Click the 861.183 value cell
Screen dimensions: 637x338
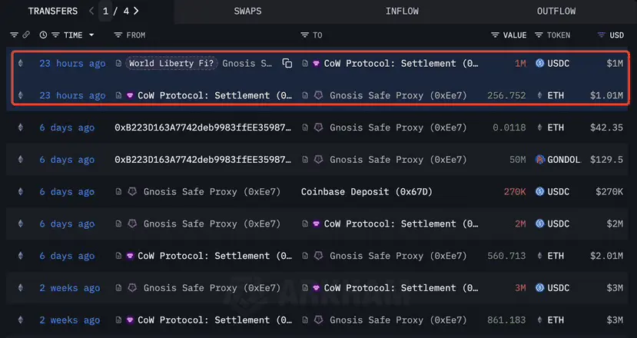click(x=506, y=320)
